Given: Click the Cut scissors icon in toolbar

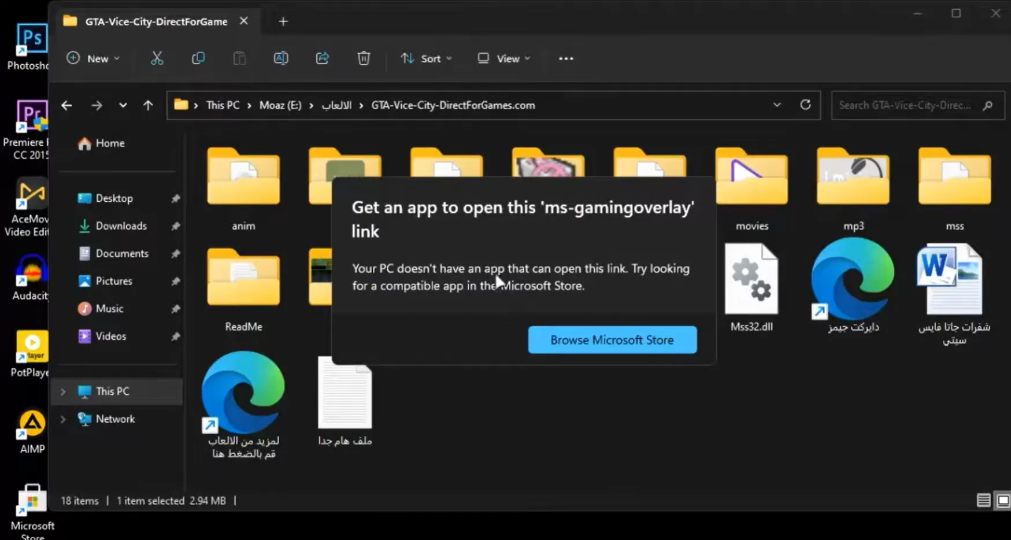Looking at the screenshot, I should click(157, 58).
